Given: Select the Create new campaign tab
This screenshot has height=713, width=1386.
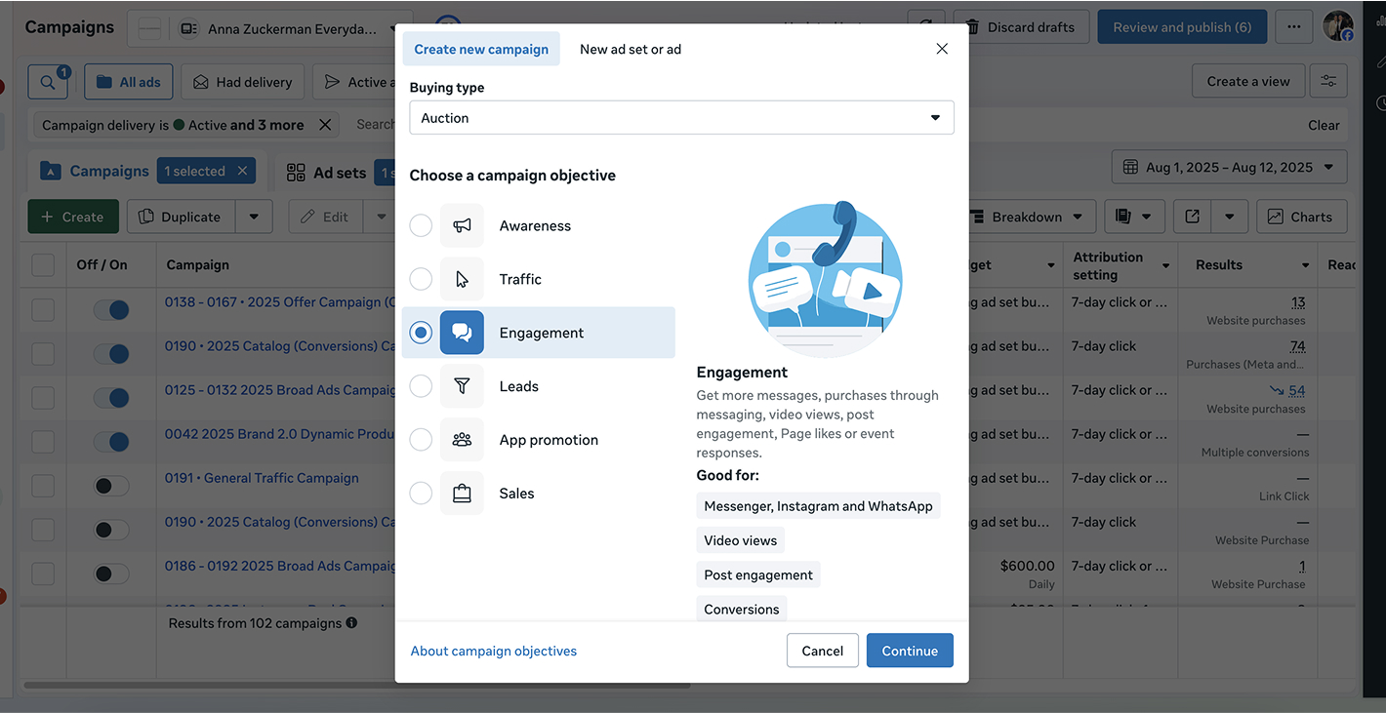Looking at the screenshot, I should point(481,49).
